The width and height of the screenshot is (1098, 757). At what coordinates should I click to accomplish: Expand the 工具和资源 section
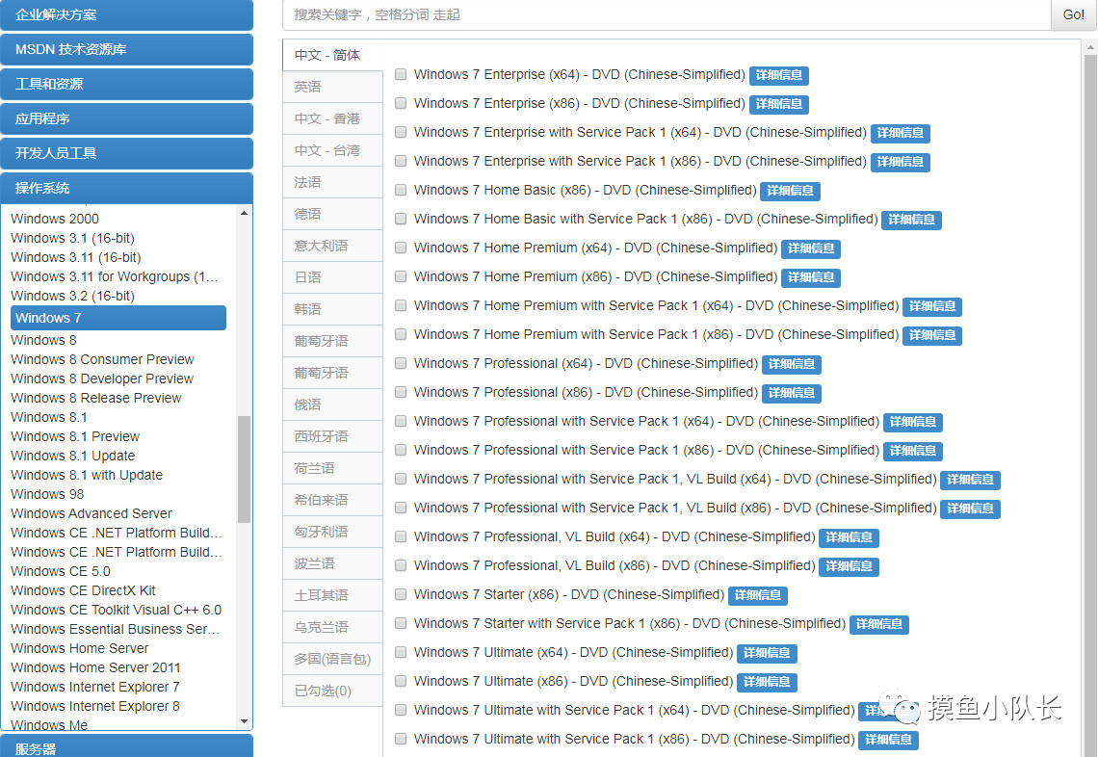pos(127,84)
